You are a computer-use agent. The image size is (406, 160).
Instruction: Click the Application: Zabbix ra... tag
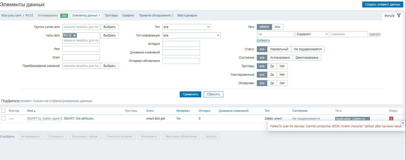pyautogui.click(x=352, y=119)
